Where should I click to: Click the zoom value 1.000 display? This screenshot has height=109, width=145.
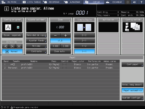[60, 27]
